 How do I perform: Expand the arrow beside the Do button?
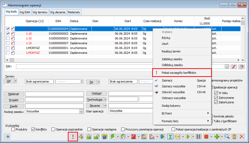(99, 82)
